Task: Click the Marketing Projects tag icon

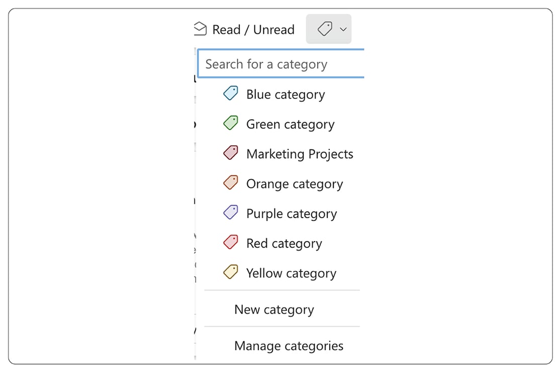Action: click(230, 152)
